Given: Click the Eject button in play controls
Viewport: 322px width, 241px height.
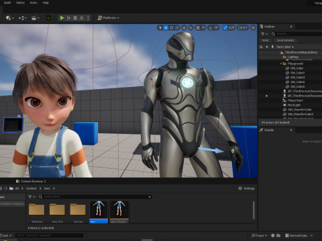Looking at the screenshot, I should click(82, 18).
